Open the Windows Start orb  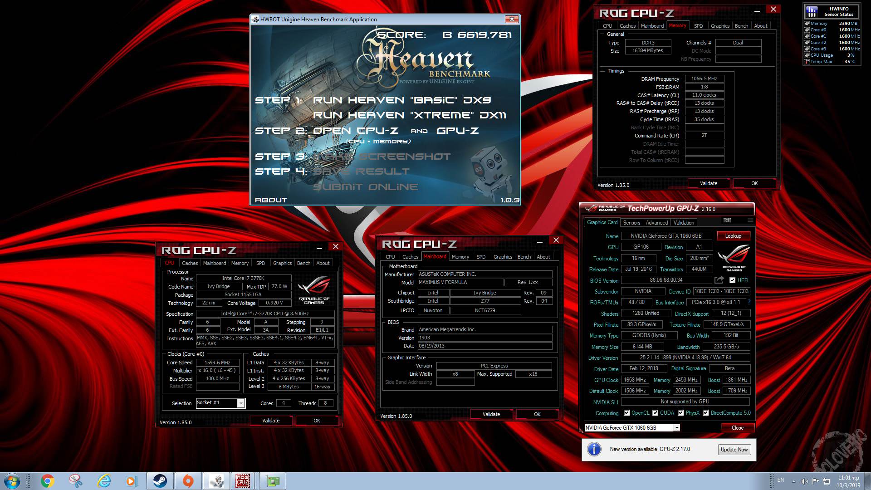pyautogui.click(x=12, y=481)
